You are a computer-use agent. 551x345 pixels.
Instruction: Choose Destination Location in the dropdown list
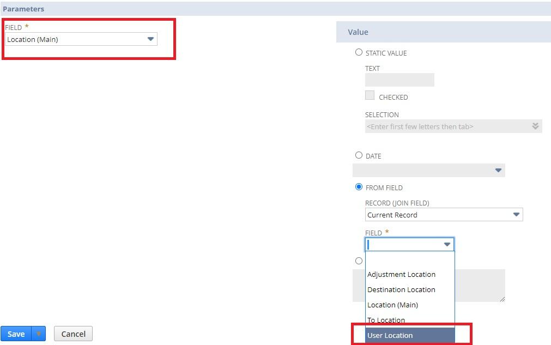tap(401, 289)
